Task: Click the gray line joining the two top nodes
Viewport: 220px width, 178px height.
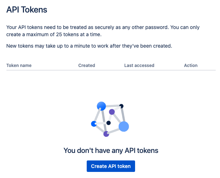Action: pos(112,106)
